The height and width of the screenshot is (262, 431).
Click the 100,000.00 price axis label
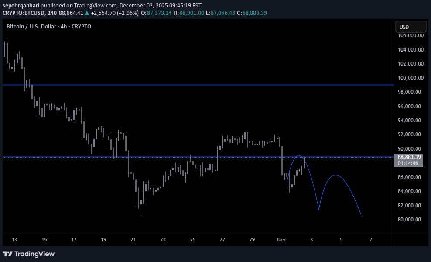[x=410, y=78]
